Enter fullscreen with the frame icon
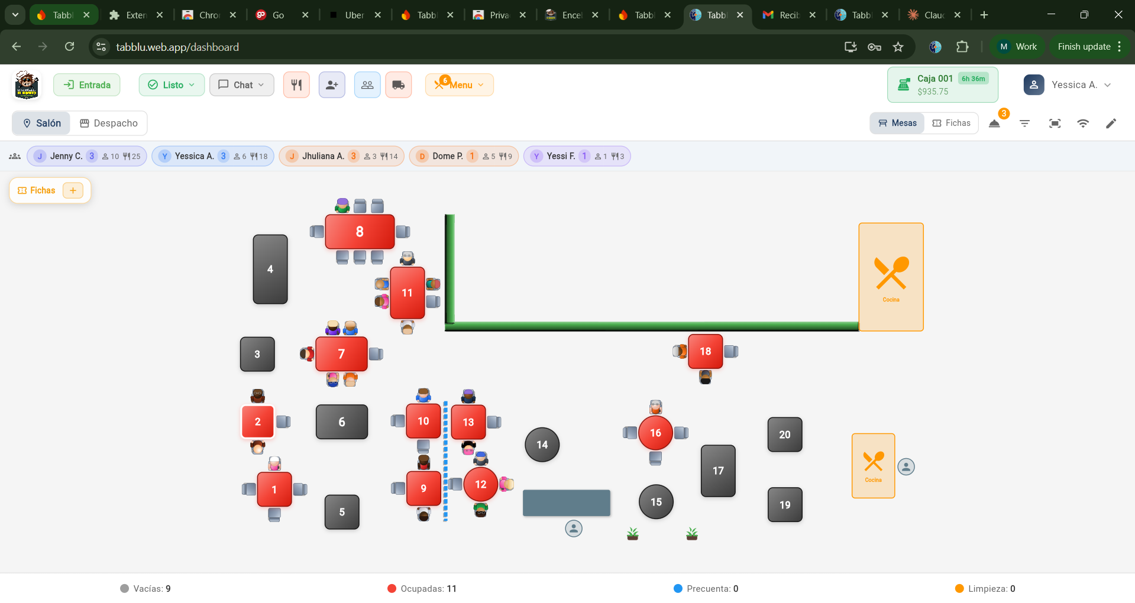This screenshot has width=1135, height=603. pyautogui.click(x=1055, y=123)
